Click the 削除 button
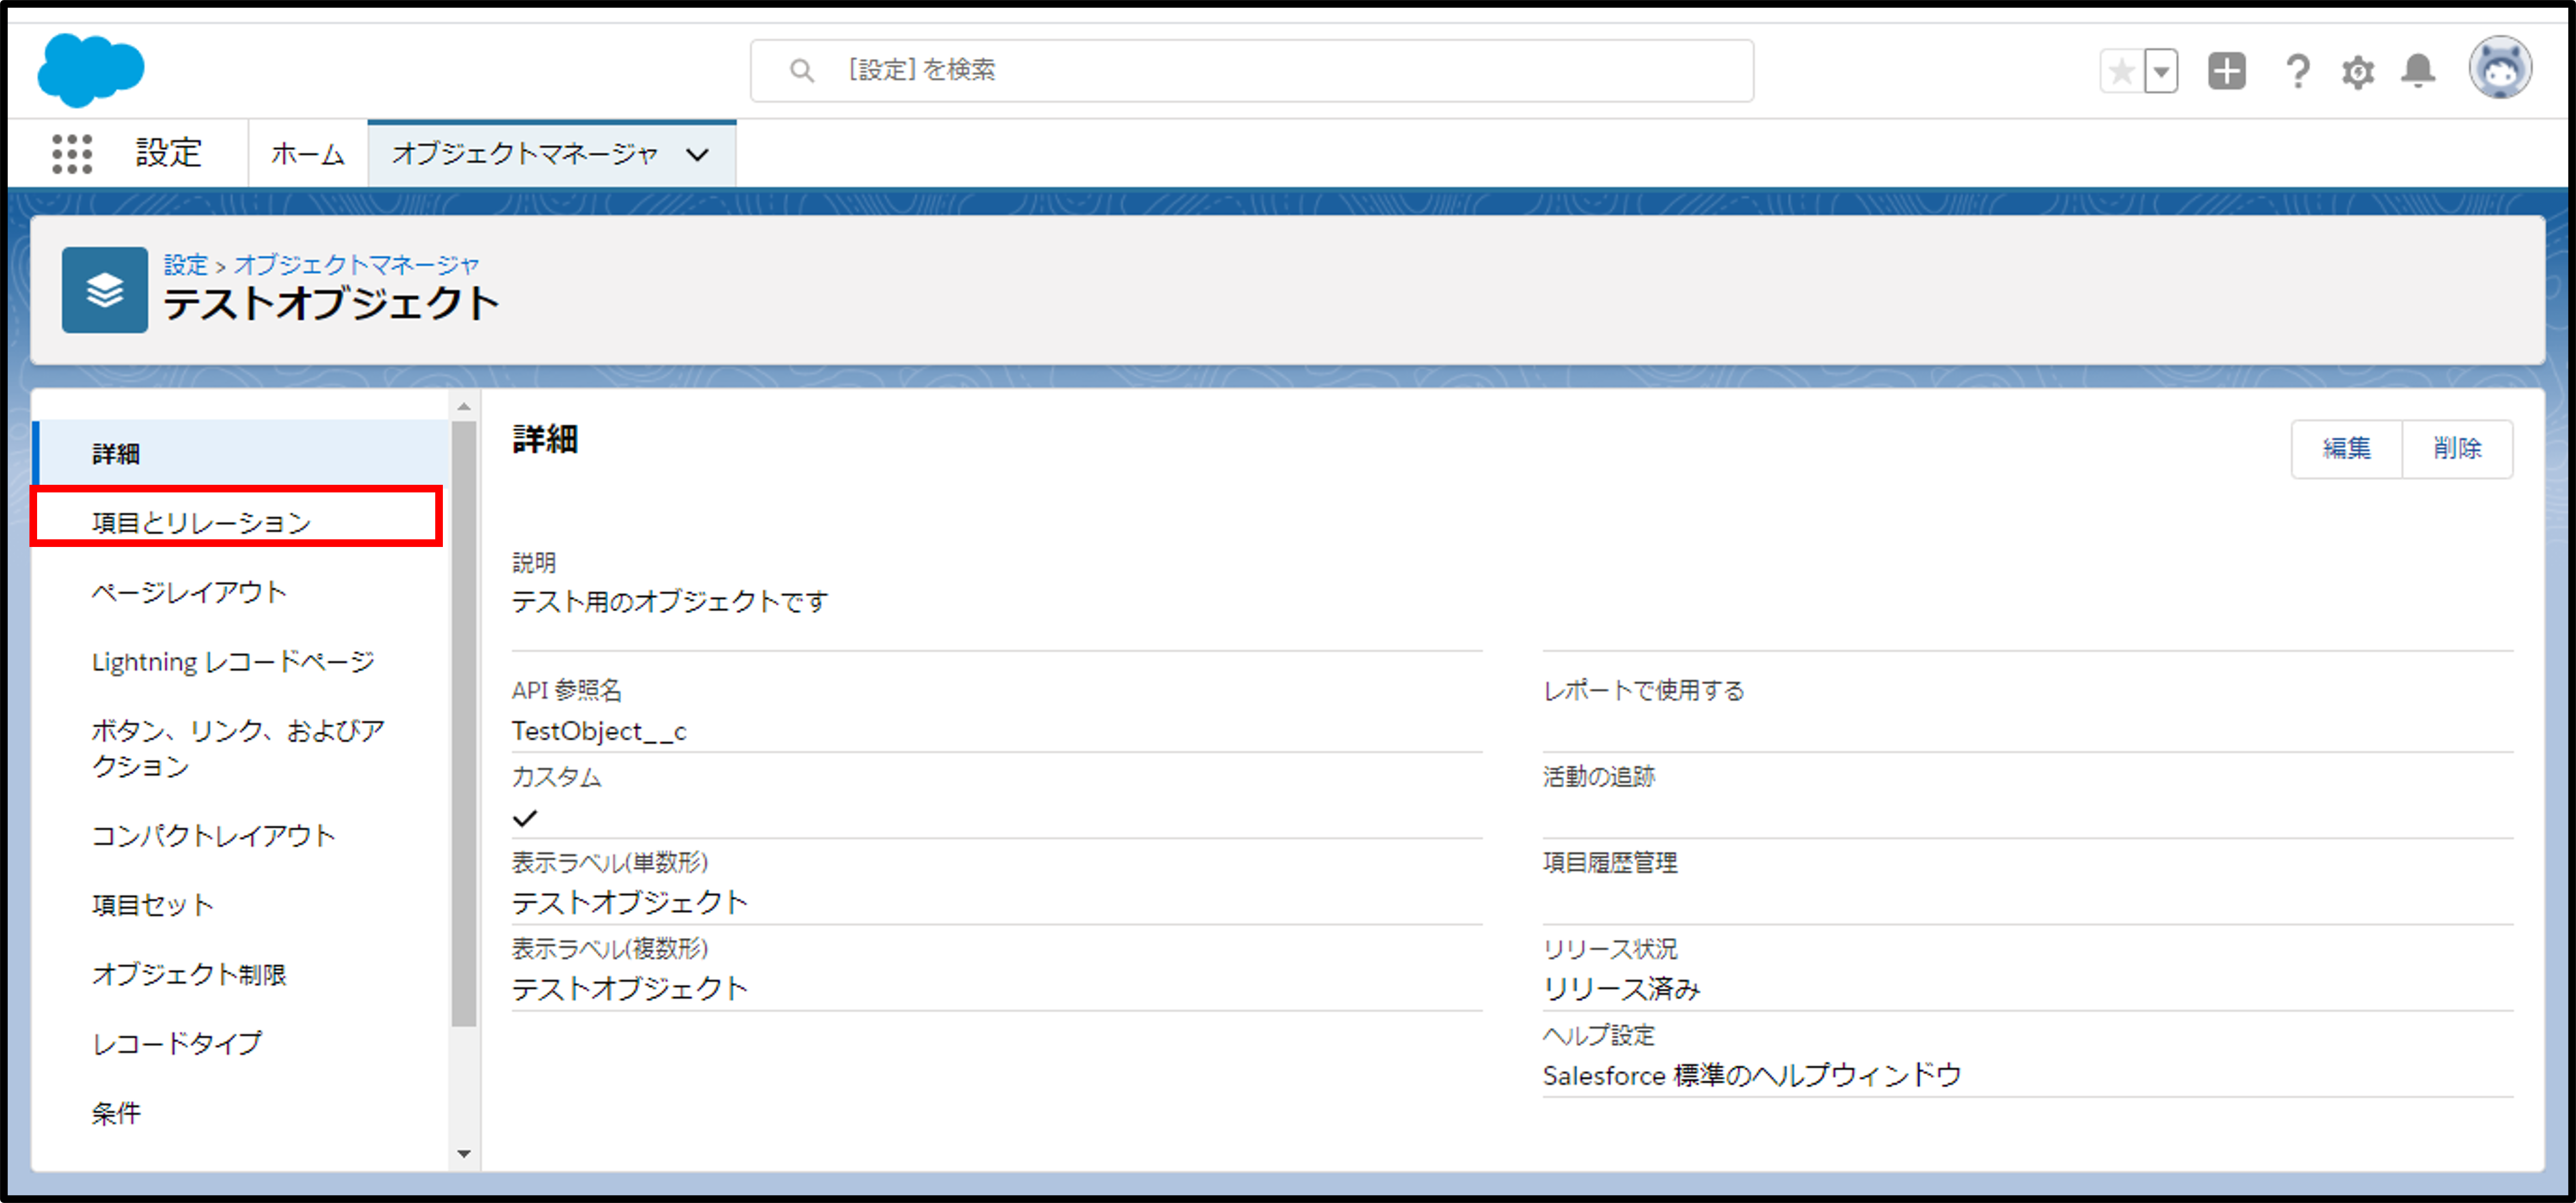The image size is (2576, 1203). point(2457,448)
